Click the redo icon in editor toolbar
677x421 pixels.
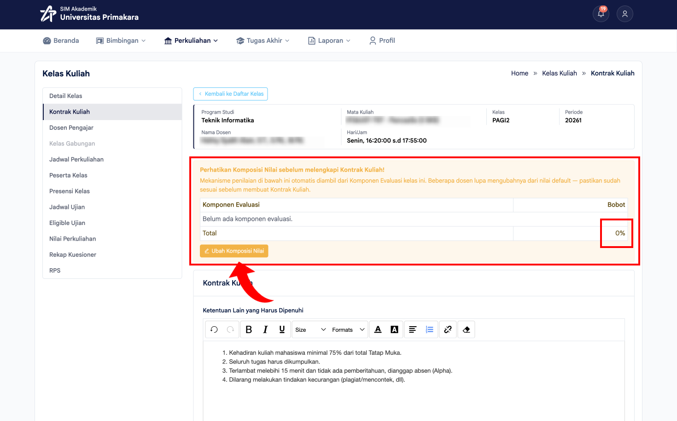pos(231,329)
